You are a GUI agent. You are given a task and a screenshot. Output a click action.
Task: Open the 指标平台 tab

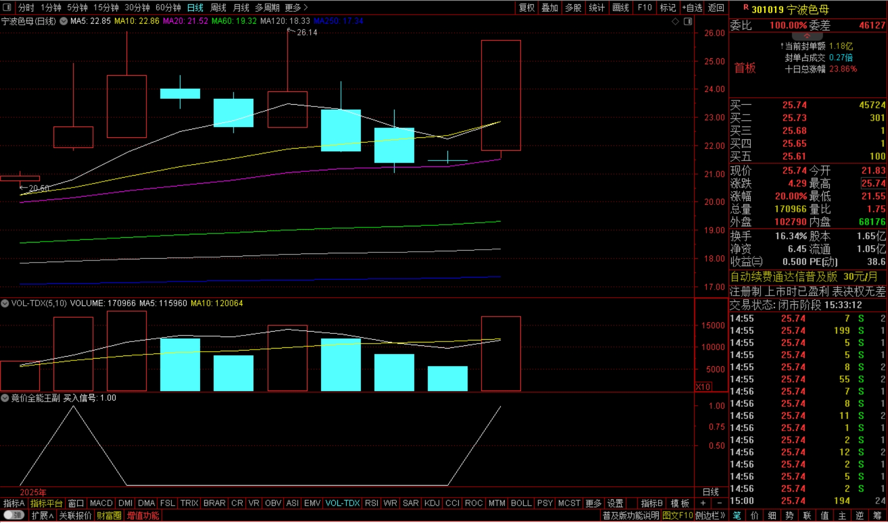[46, 503]
